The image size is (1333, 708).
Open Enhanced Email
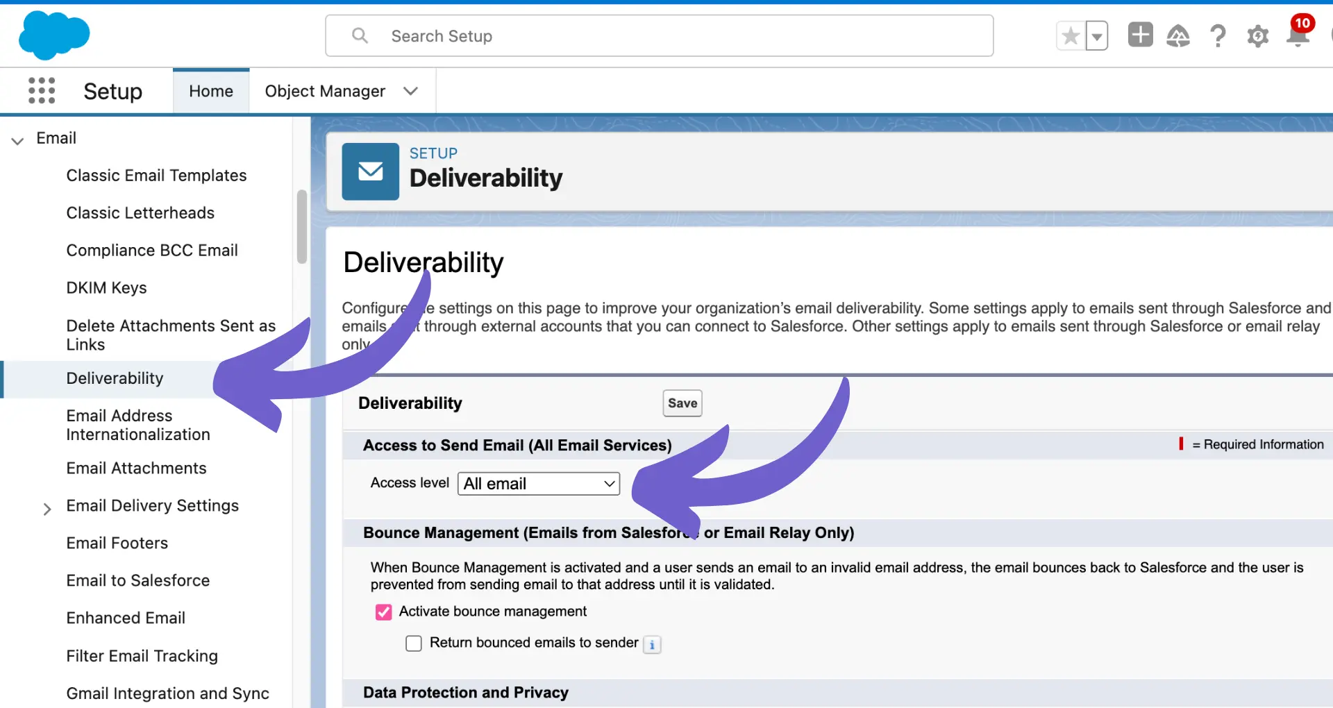[x=126, y=618]
